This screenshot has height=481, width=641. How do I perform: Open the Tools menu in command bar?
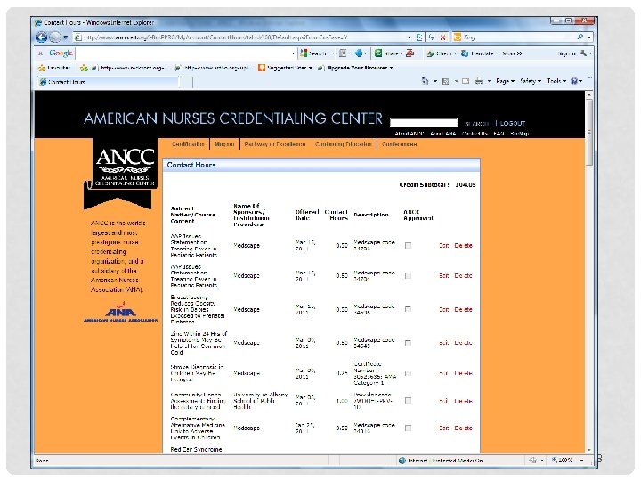tap(556, 81)
